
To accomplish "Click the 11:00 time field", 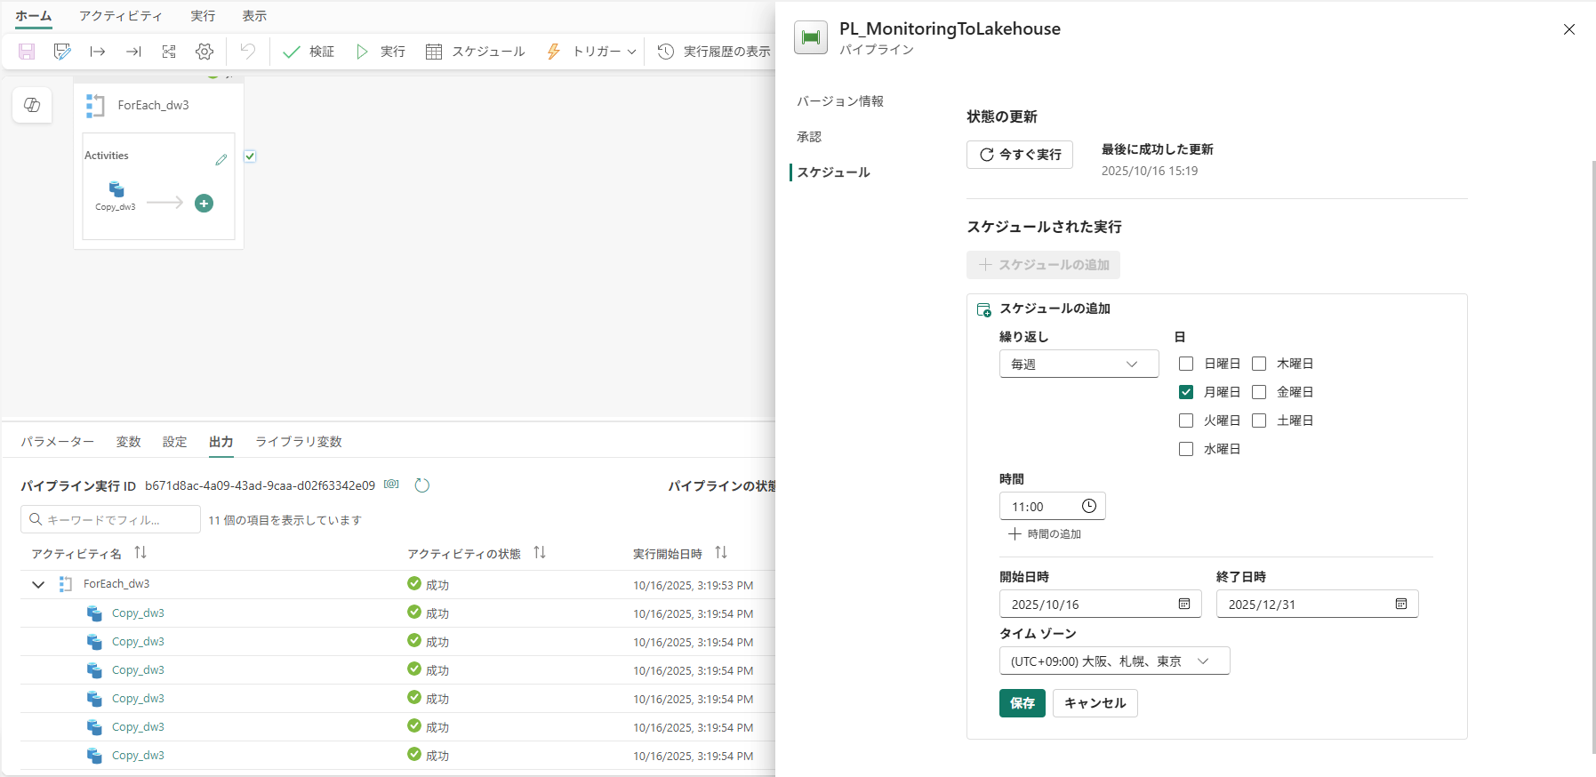I will (x=1053, y=507).
